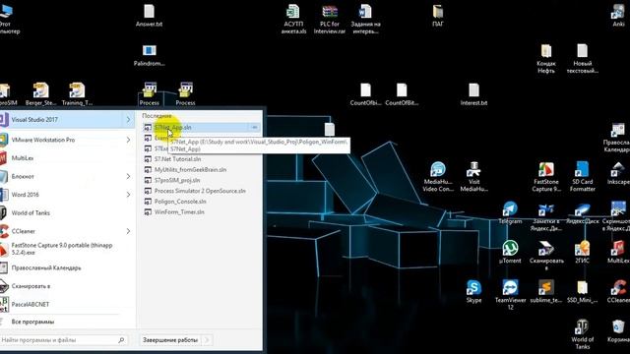
Task: Launch TeamViewer 12 desktop shortcut
Action: (x=510, y=295)
